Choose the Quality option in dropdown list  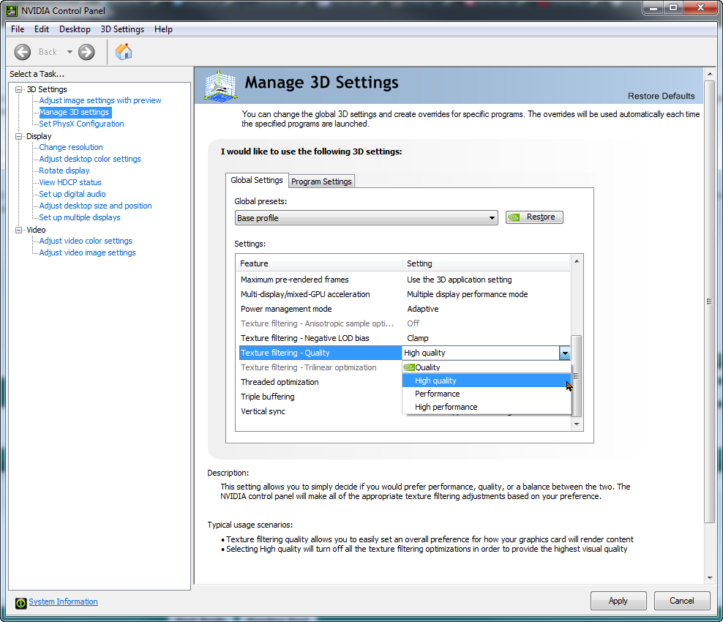click(x=427, y=367)
